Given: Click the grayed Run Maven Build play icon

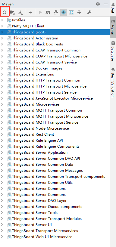Looking at the screenshot, I should pyautogui.click(x=40, y=12).
